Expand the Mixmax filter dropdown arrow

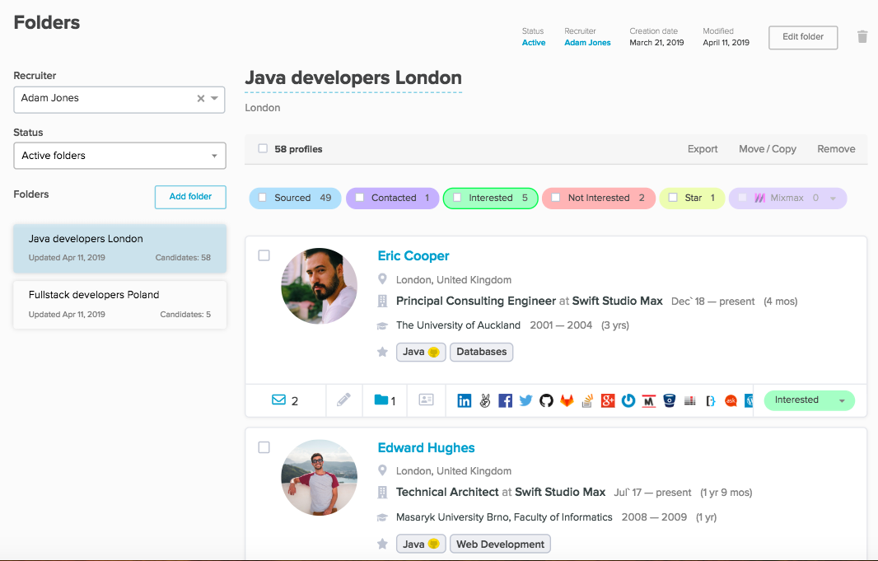point(833,199)
